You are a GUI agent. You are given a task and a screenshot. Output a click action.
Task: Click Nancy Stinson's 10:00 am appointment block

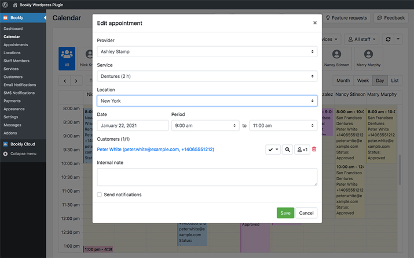point(350,191)
